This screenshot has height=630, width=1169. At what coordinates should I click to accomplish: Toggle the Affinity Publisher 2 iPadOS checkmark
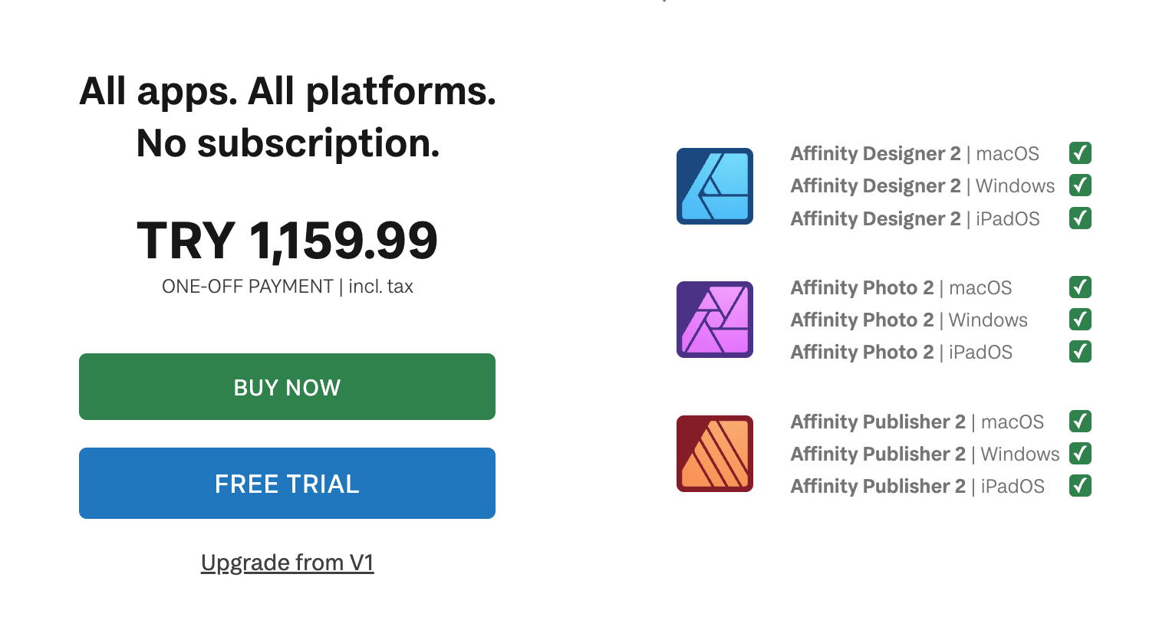coord(1080,485)
